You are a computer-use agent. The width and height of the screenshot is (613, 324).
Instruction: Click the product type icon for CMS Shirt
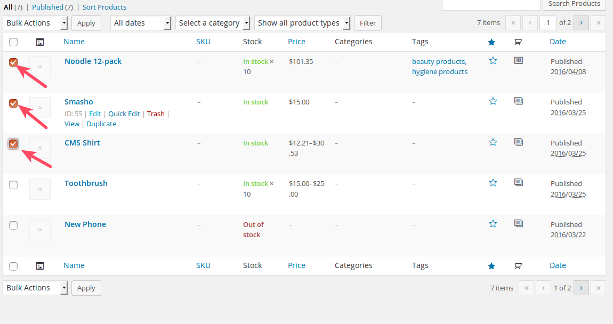click(x=518, y=142)
